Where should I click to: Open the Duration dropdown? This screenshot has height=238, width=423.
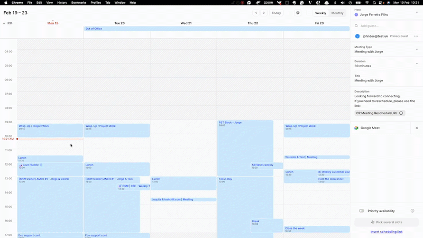pos(417,63)
